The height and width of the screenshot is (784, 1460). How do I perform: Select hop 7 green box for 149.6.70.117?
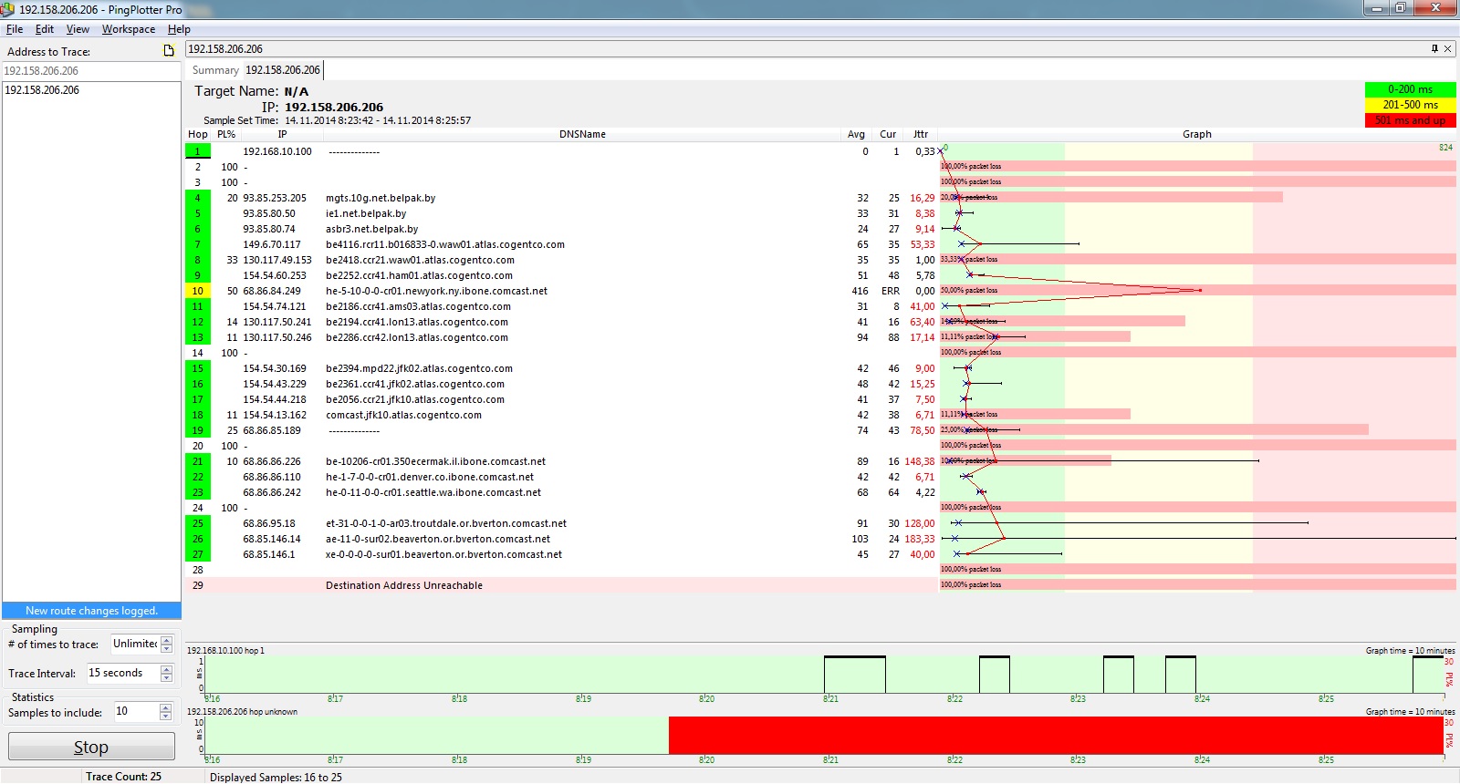pos(197,244)
